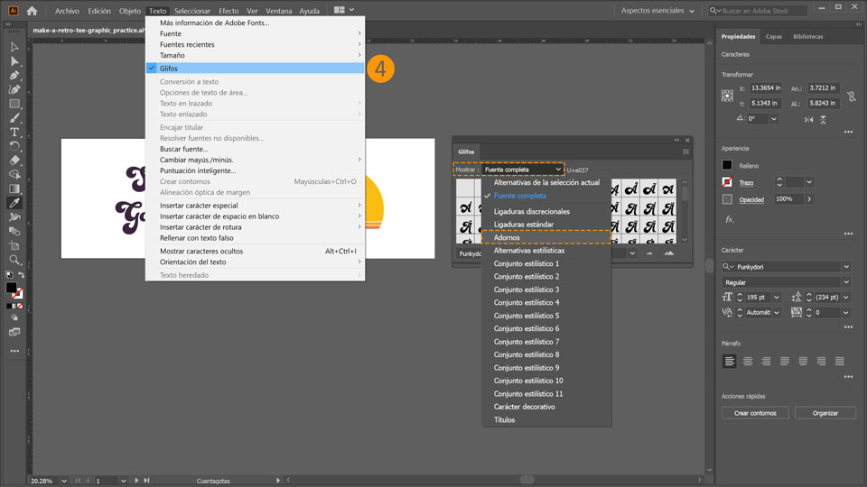867x487 pixels.
Task: Open the fx effects button
Action: coord(730,219)
